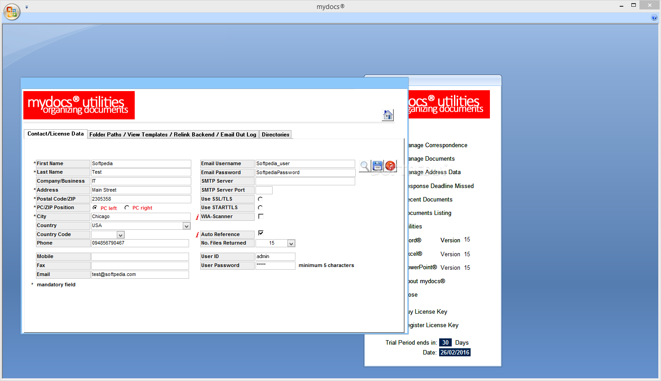Click the User ID field with admin
Image resolution: width=661 pixels, height=381 pixels.
275,257
